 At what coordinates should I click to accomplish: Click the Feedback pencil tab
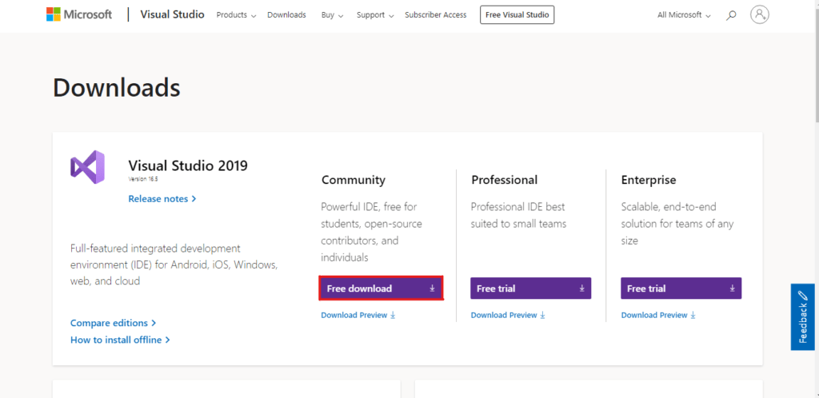(802, 316)
